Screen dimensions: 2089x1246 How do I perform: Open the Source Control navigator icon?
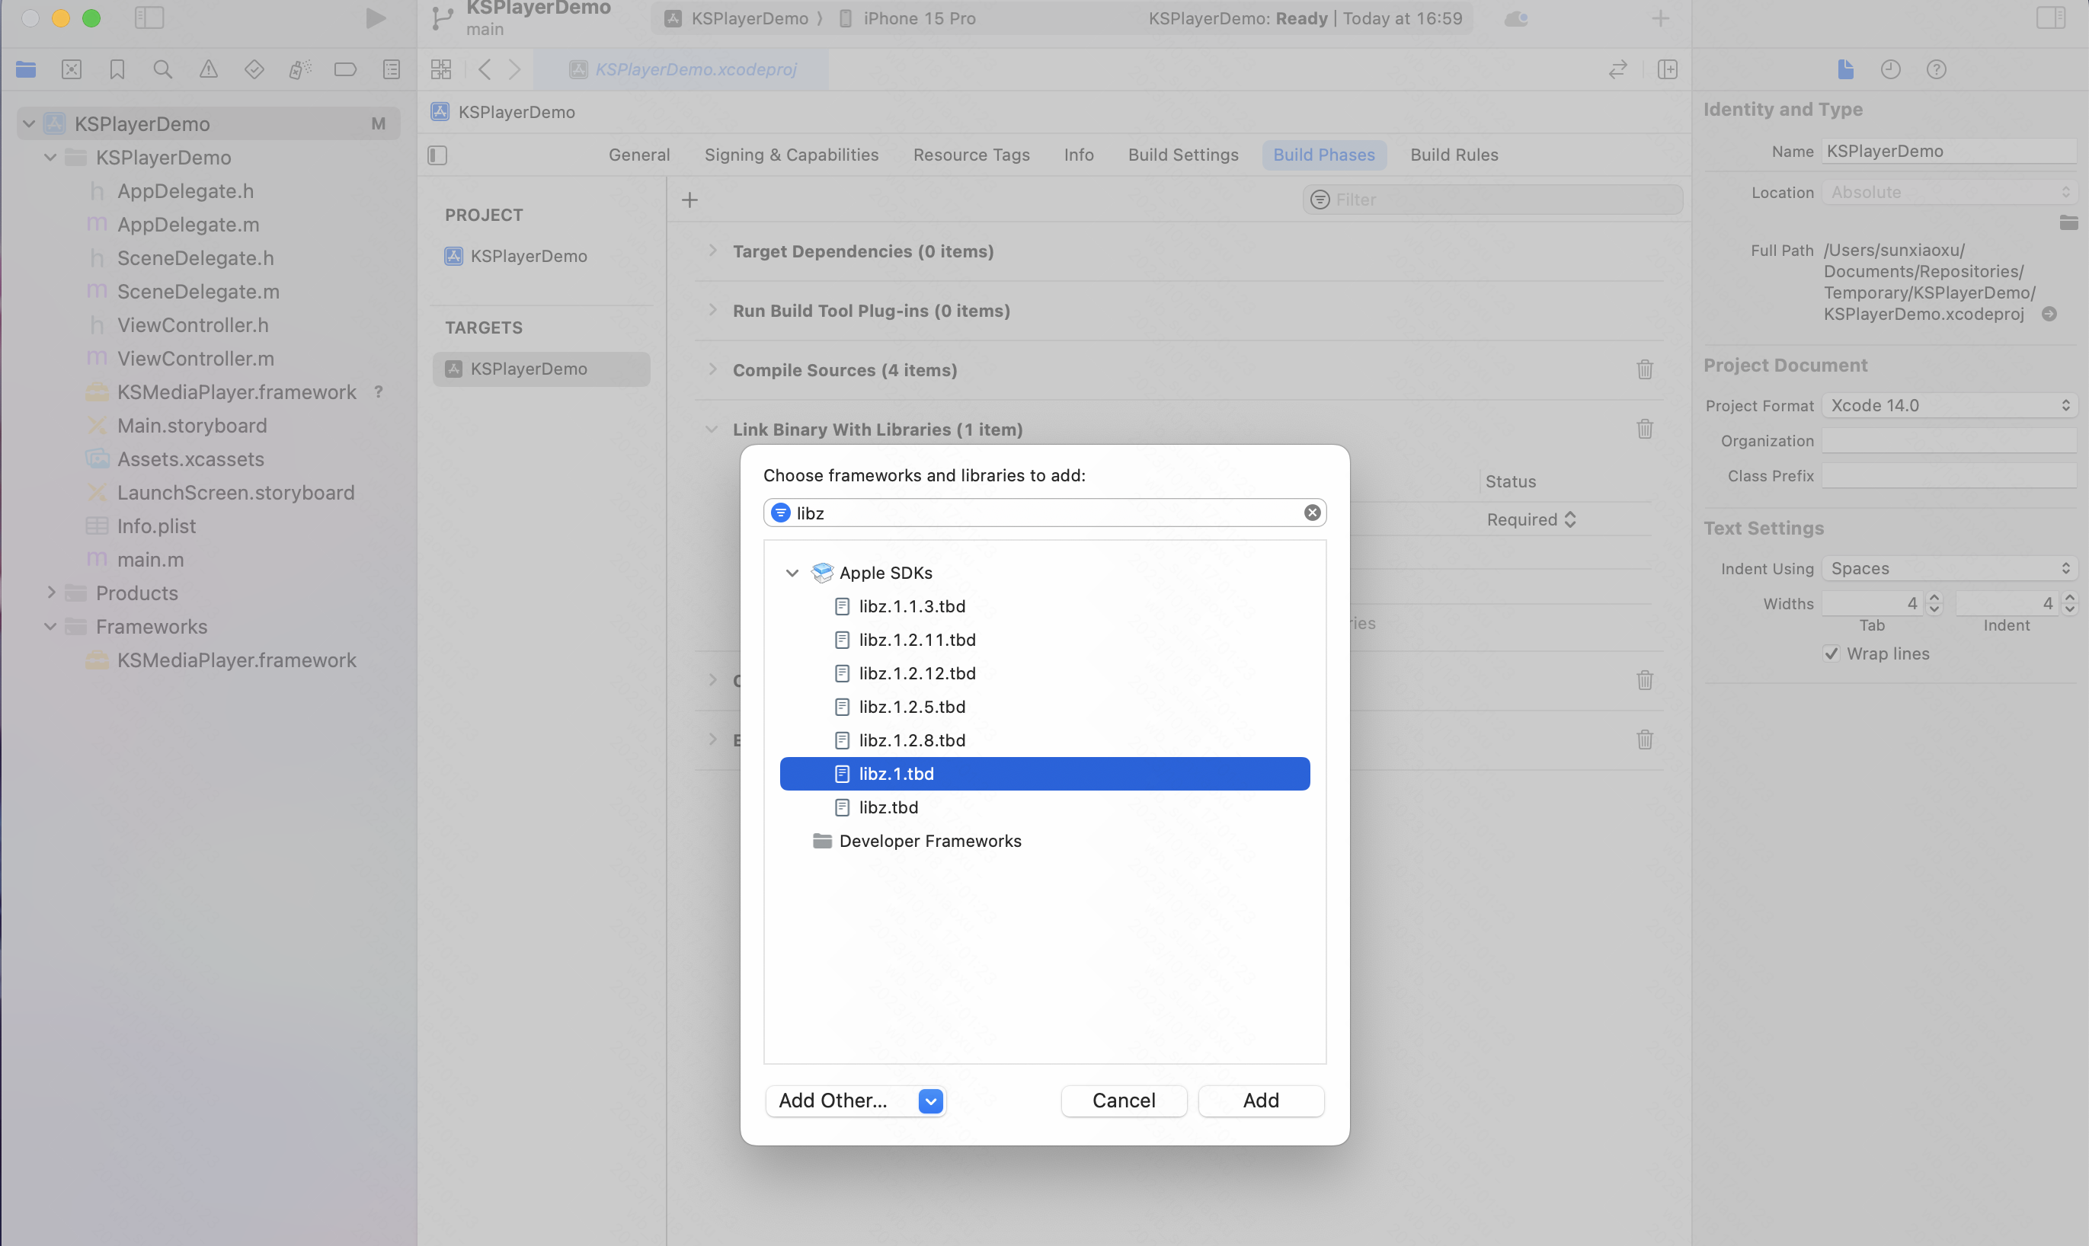coord(72,70)
